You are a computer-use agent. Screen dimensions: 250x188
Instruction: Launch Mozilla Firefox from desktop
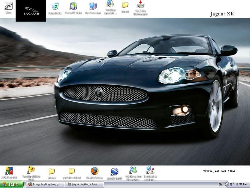94,171
